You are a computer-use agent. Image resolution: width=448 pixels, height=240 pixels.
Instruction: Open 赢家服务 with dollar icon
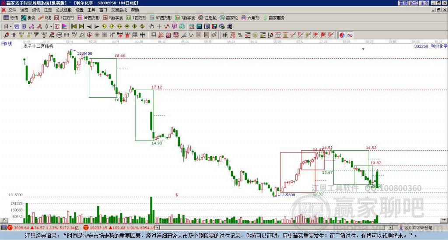click(x=274, y=18)
